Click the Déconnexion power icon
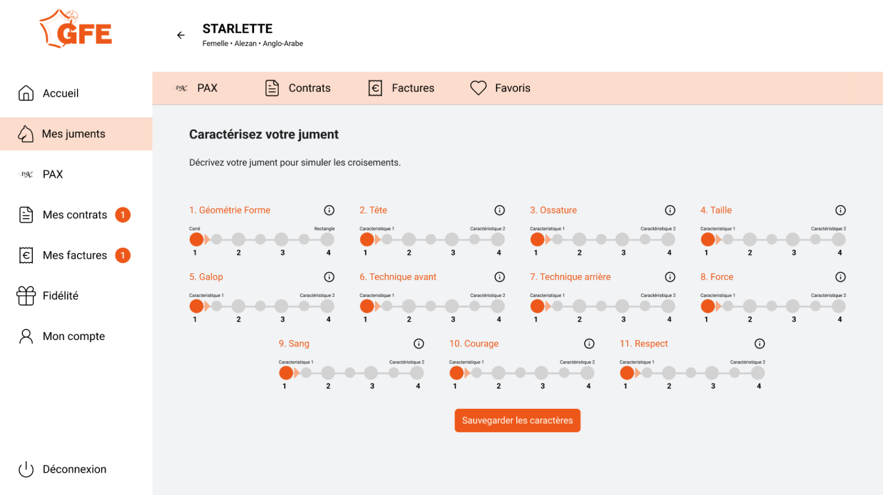 26,469
